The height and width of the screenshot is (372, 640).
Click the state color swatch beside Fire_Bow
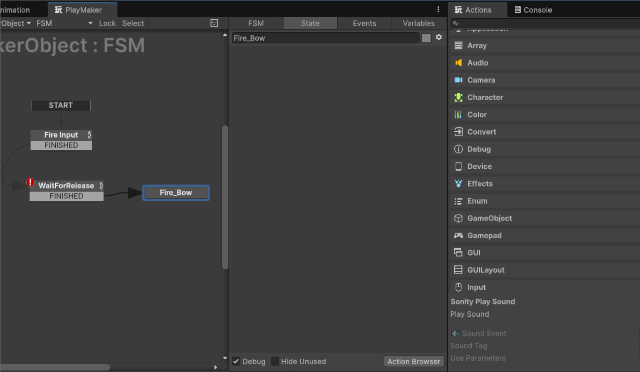coord(427,38)
